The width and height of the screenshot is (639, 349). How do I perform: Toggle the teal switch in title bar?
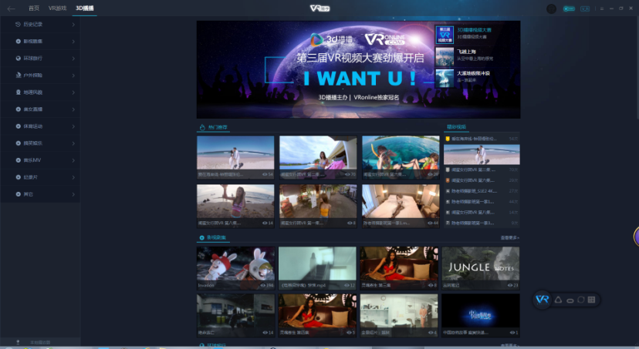[569, 8]
